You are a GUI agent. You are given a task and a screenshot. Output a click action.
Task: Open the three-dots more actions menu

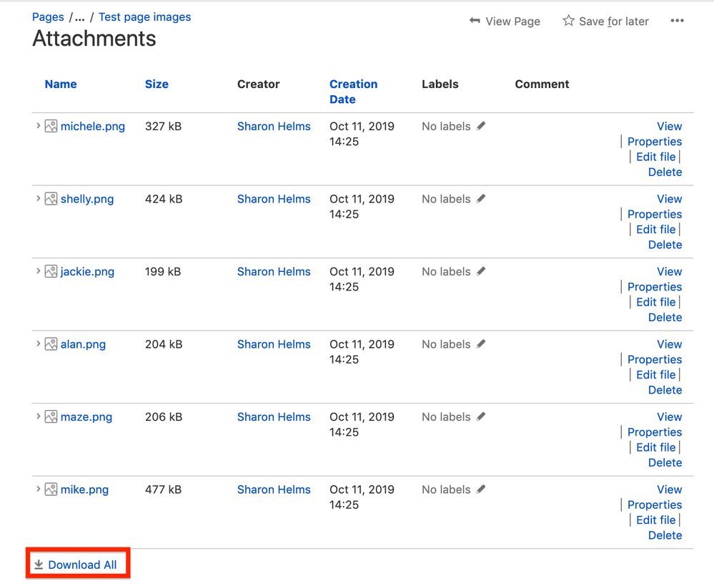tap(677, 21)
